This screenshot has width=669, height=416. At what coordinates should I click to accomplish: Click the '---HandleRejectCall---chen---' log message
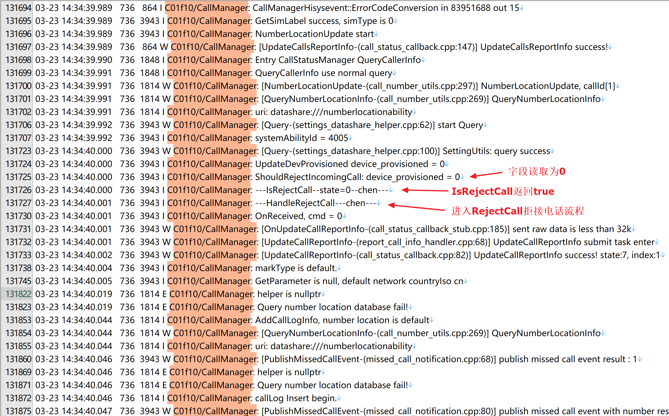[315, 203]
